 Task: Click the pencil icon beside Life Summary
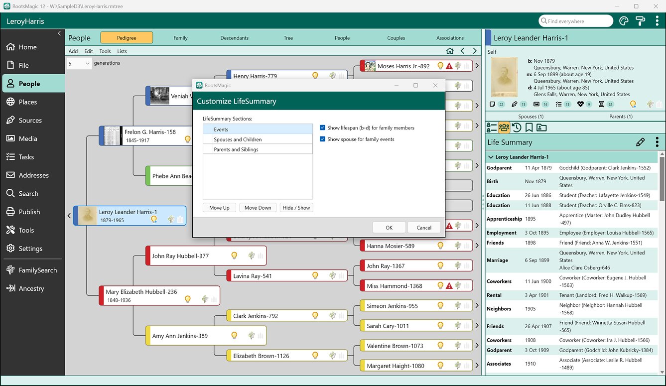[x=641, y=142]
